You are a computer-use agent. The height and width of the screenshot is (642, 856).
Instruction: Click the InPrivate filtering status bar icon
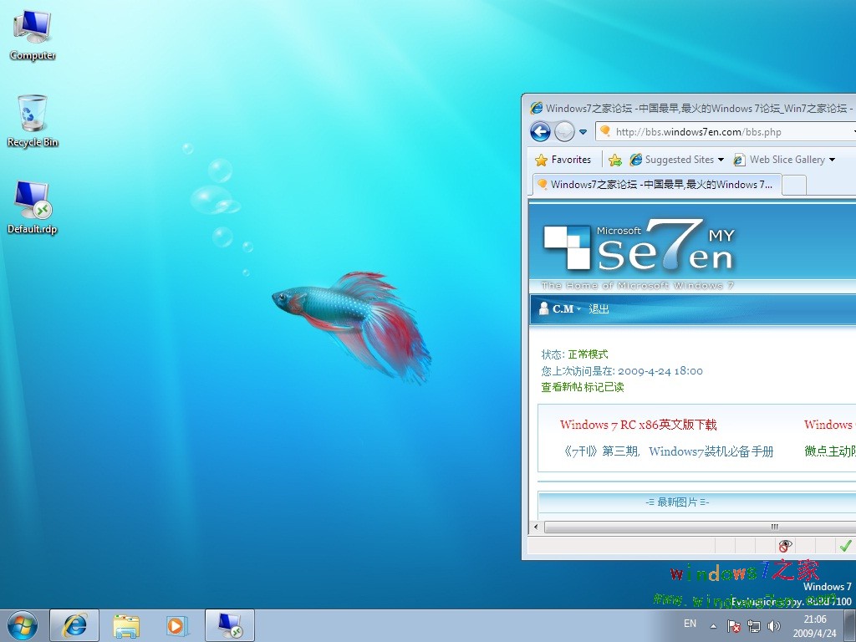pyautogui.click(x=785, y=545)
